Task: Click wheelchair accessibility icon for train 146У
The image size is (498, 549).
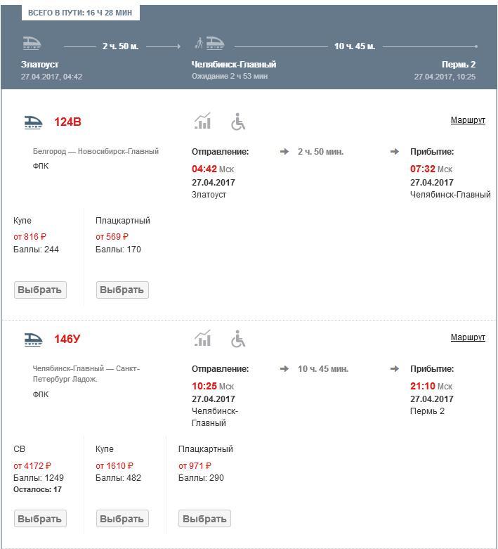Action: coord(239,340)
